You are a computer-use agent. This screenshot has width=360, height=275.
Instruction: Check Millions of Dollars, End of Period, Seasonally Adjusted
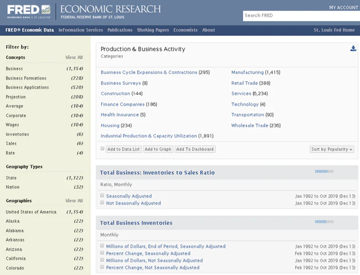(102, 246)
